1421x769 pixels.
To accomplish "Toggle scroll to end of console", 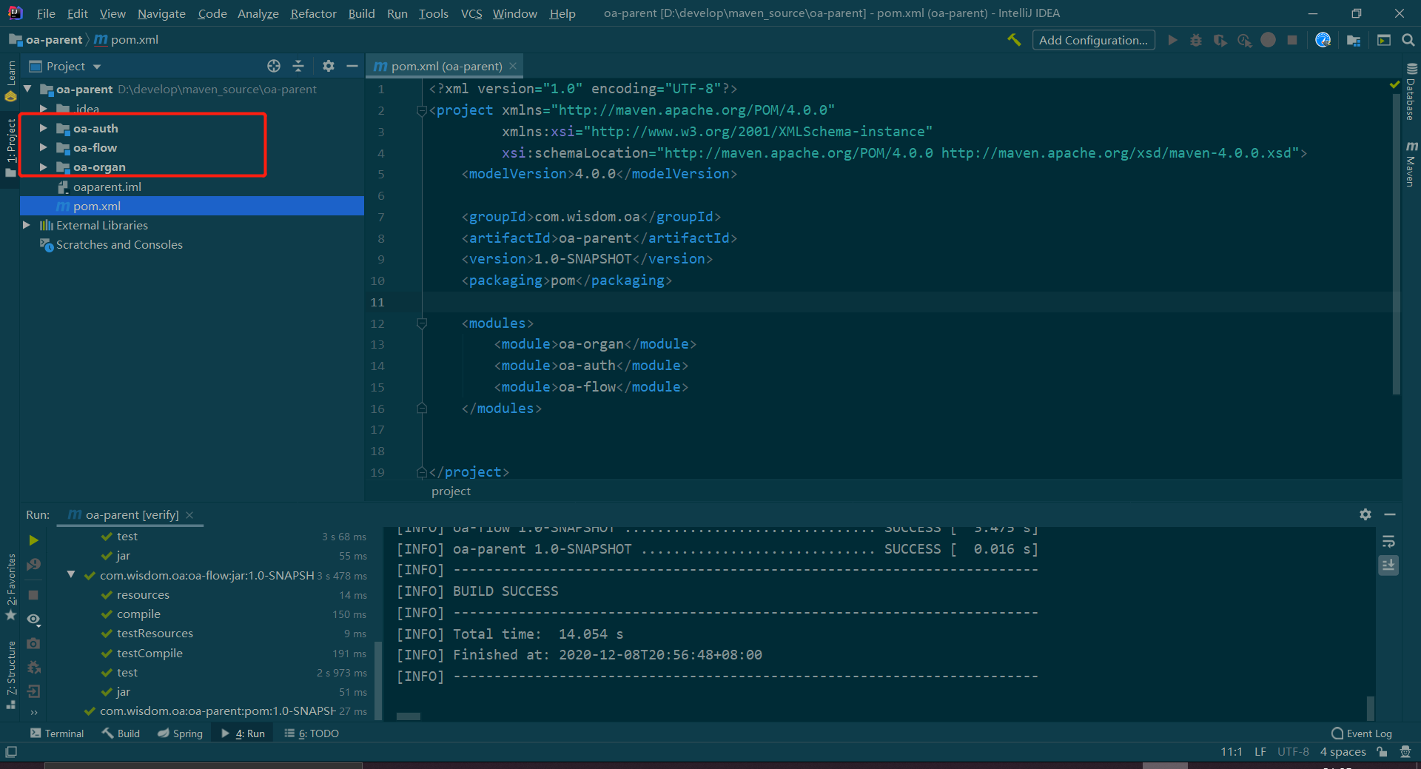I will tap(1388, 565).
